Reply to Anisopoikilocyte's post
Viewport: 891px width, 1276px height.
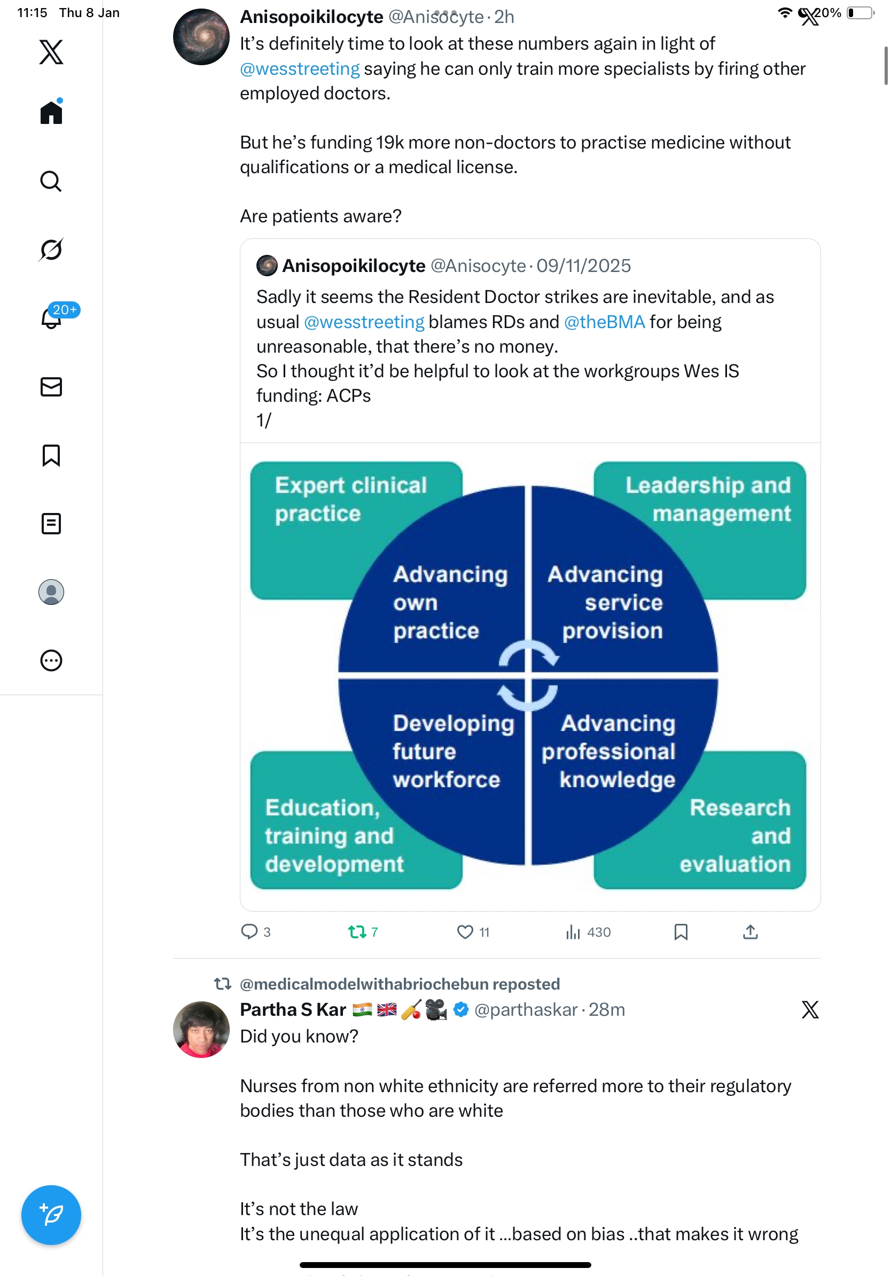pyautogui.click(x=249, y=932)
